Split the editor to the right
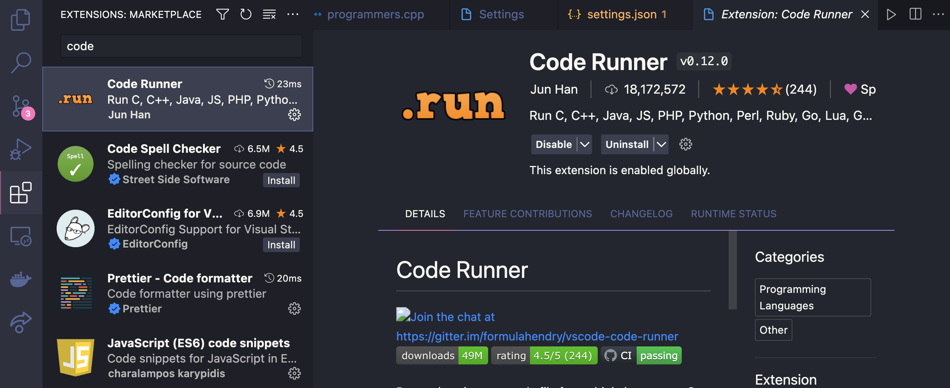 [x=915, y=15]
